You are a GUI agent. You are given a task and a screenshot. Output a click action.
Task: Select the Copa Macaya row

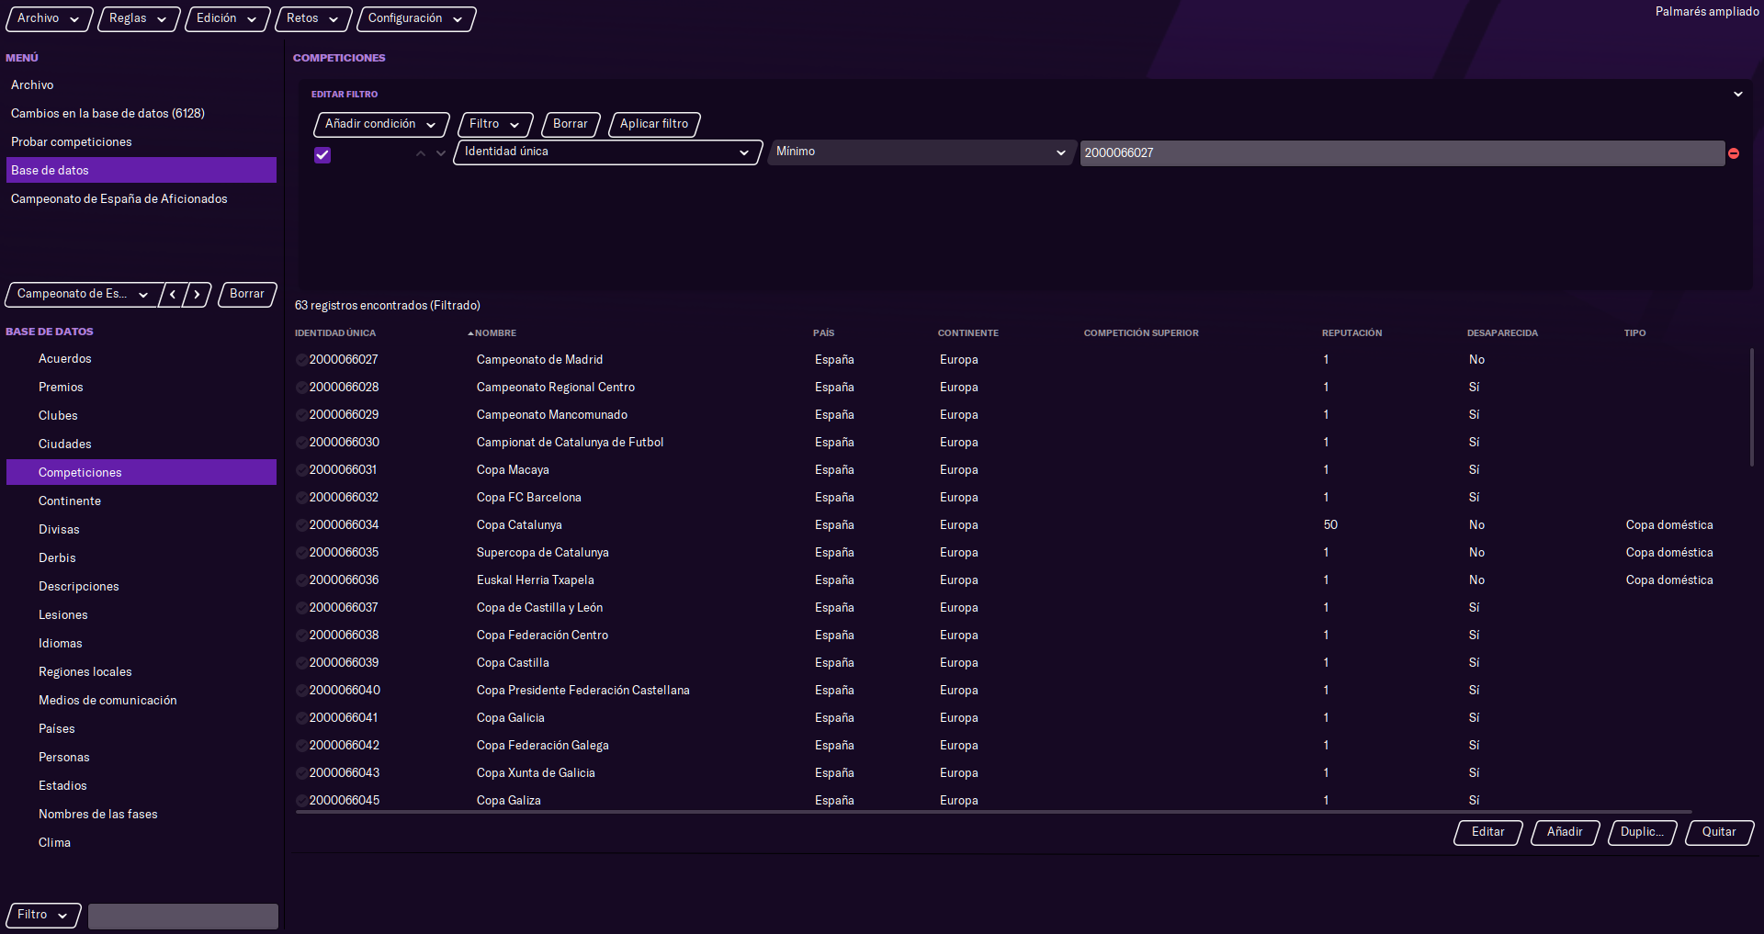pos(1020,470)
